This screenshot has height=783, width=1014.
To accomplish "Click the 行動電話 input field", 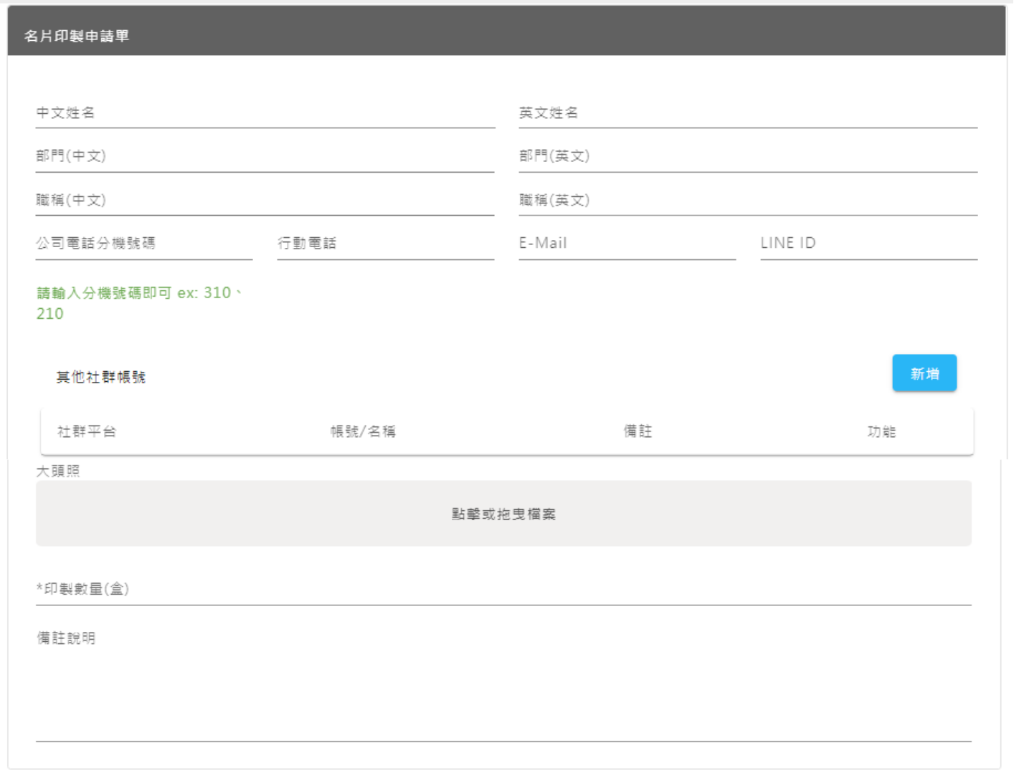I will point(385,244).
